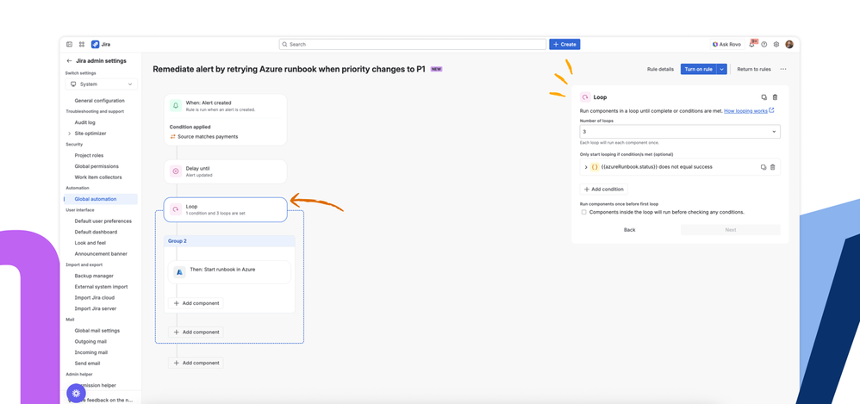The width and height of the screenshot is (860, 404).
Task: Click the Turn on rule button
Action: coord(698,69)
